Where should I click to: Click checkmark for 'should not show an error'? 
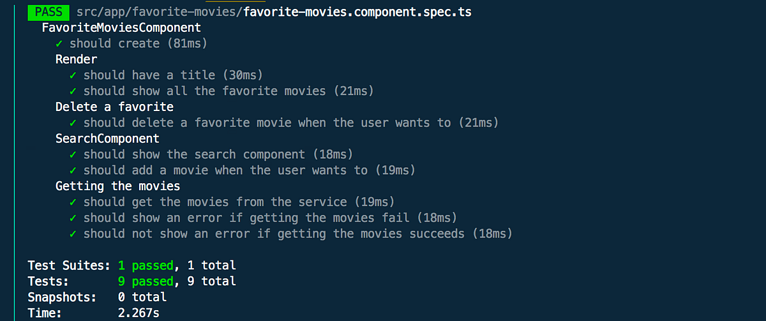[73, 234]
